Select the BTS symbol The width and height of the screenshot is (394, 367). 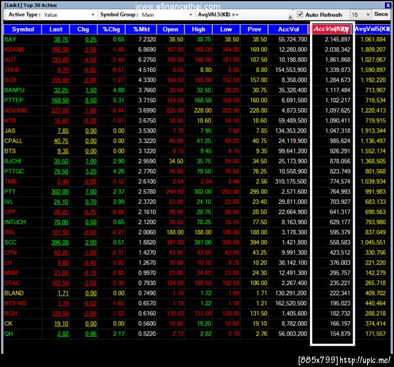click(10, 151)
